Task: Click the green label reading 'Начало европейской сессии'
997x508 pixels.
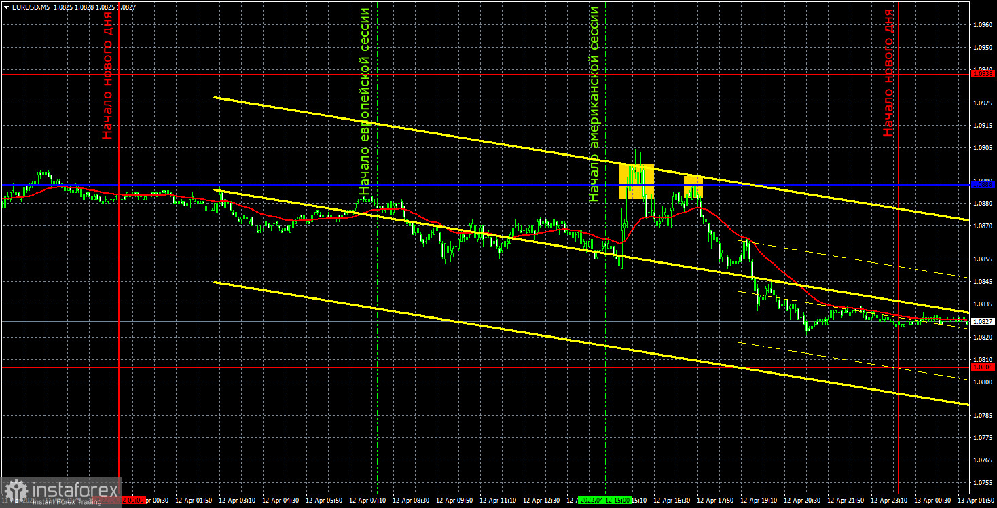Action: tap(365, 103)
